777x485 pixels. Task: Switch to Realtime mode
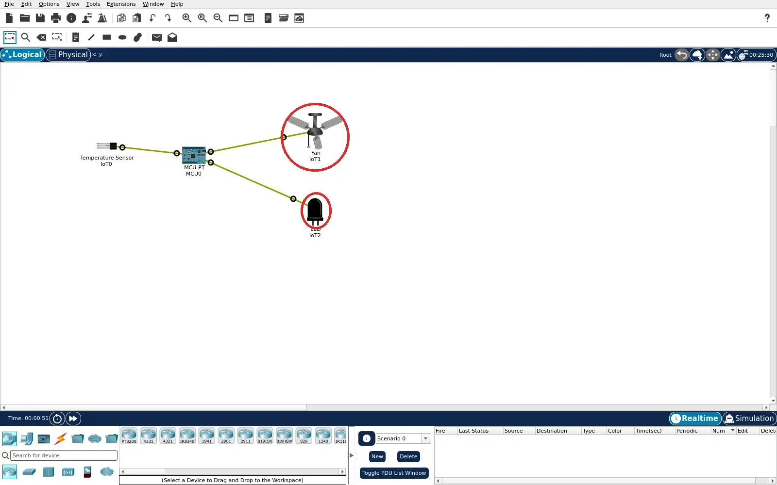click(695, 419)
